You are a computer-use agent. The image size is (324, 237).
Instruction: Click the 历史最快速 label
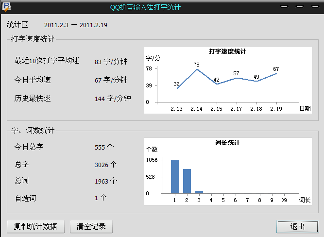pos(33,98)
